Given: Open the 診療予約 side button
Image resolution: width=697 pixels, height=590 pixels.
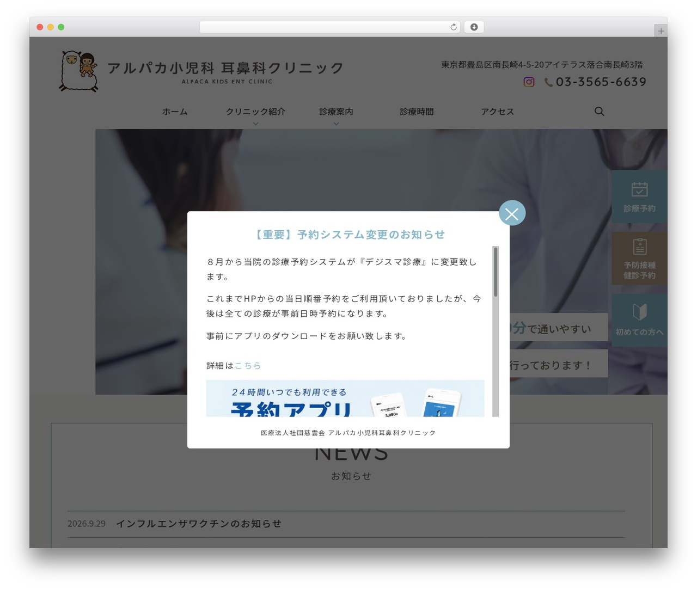Looking at the screenshot, I should [639, 196].
